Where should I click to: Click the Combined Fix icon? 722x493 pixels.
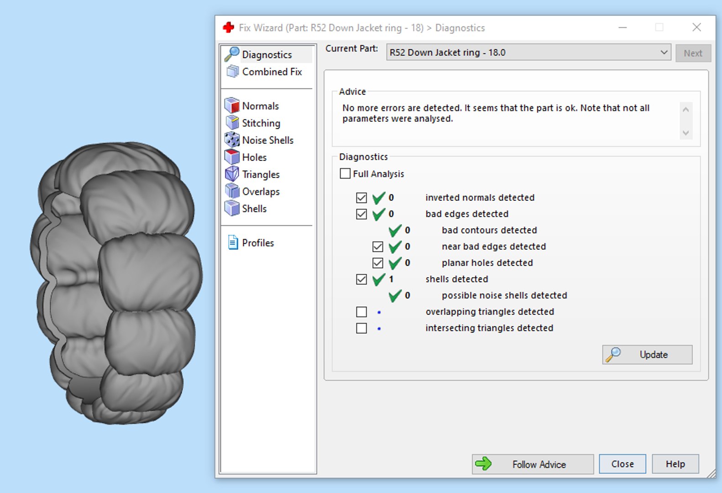pyautogui.click(x=233, y=71)
